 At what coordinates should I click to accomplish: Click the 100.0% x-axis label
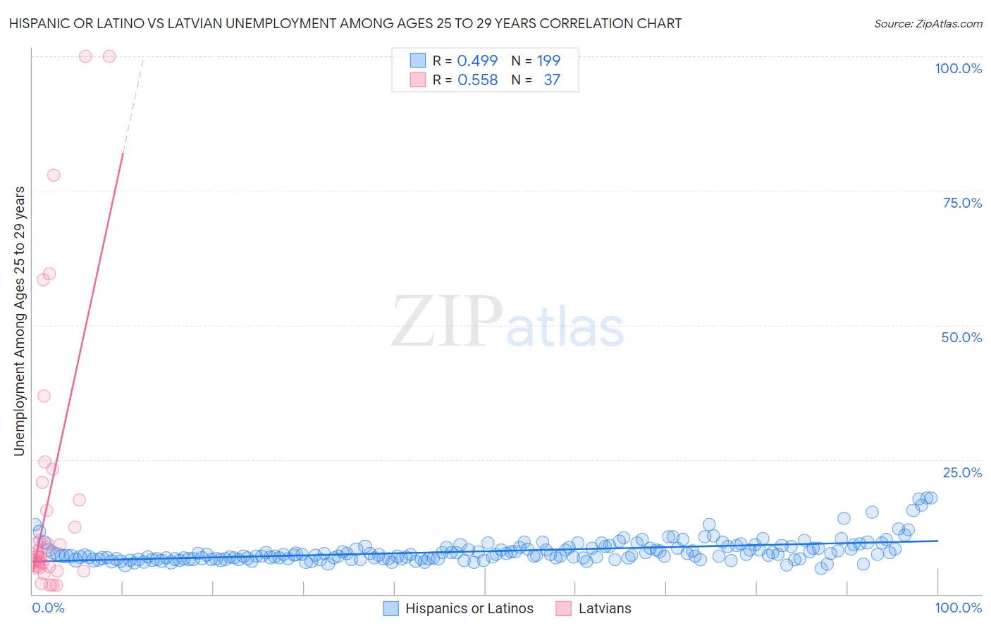point(959,608)
